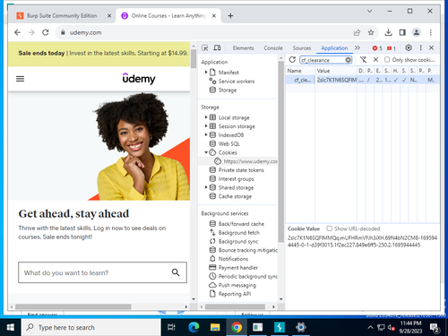Open Cache storage item
Viewport: 448px width, 336px height.
(x=235, y=196)
